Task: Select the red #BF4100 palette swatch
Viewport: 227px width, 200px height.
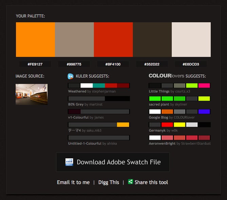Action: (x=113, y=40)
